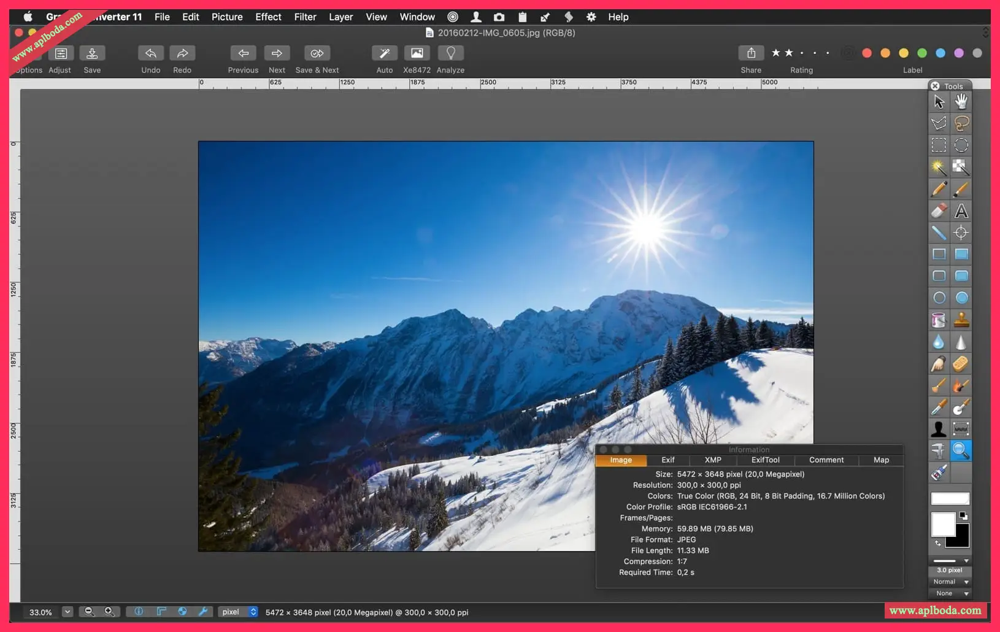The image size is (1000, 632).
Task: Open the Filter menu
Action: (305, 17)
